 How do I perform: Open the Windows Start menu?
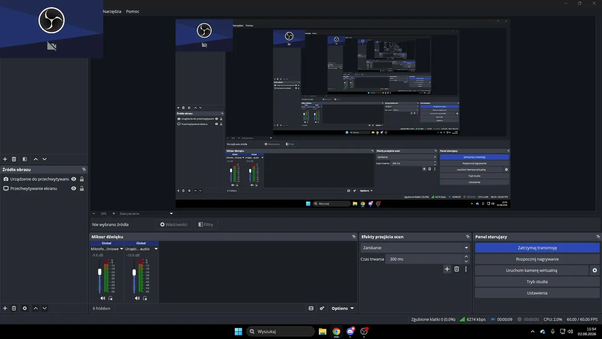coord(238,331)
